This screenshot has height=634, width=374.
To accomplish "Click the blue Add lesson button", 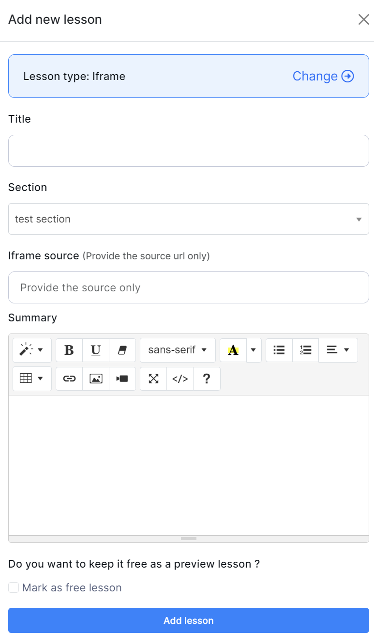I will tap(189, 620).
